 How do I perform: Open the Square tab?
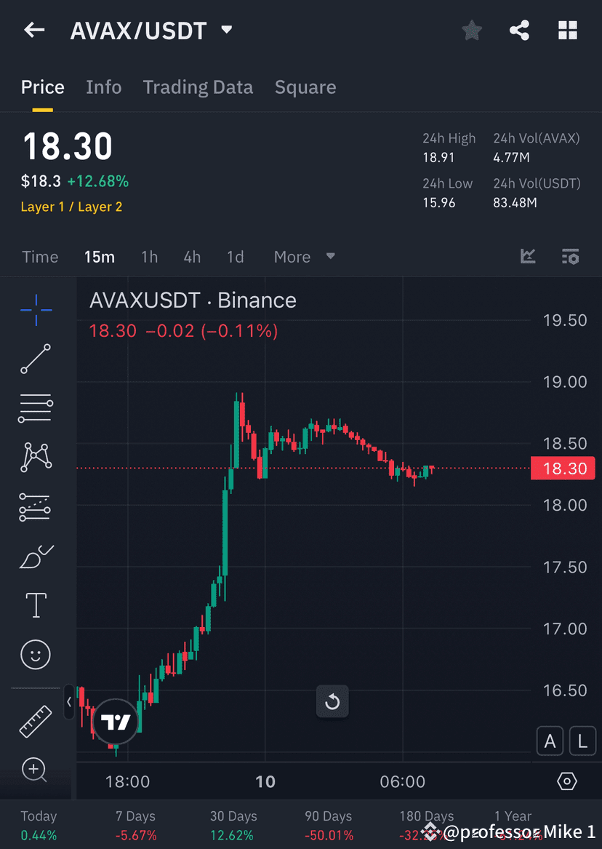305,87
